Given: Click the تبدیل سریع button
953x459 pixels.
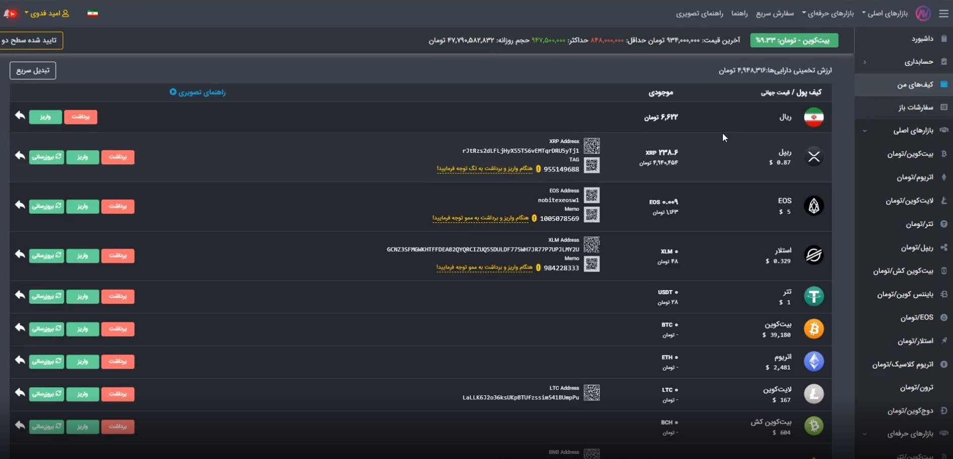Looking at the screenshot, I should coord(33,70).
